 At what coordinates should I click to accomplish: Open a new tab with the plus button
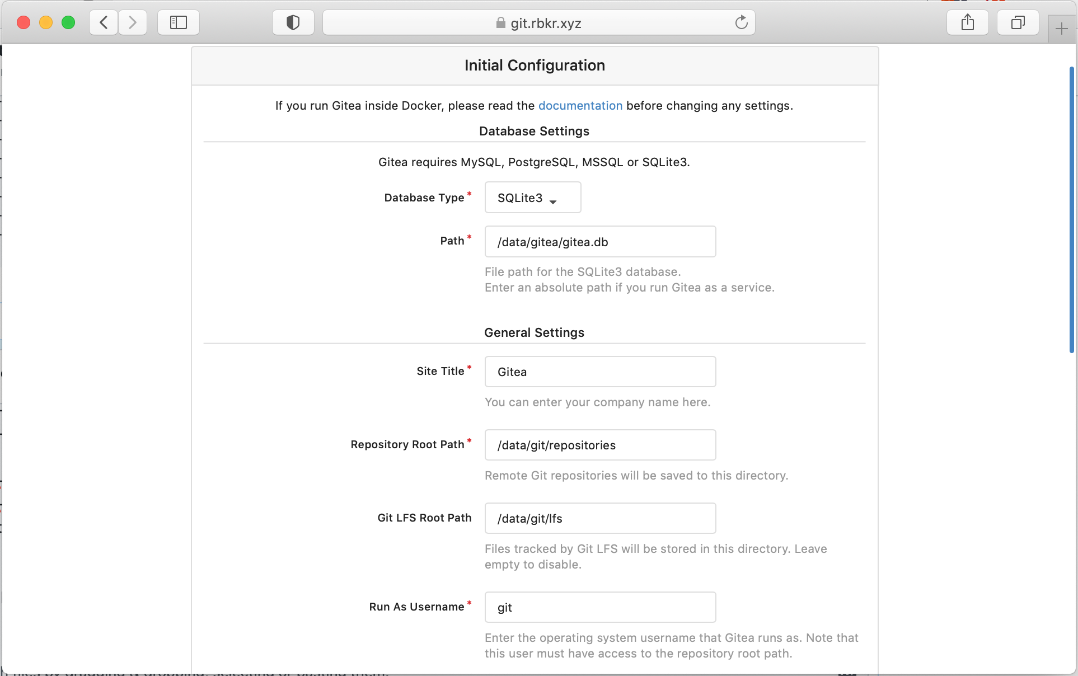pos(1062,29)
